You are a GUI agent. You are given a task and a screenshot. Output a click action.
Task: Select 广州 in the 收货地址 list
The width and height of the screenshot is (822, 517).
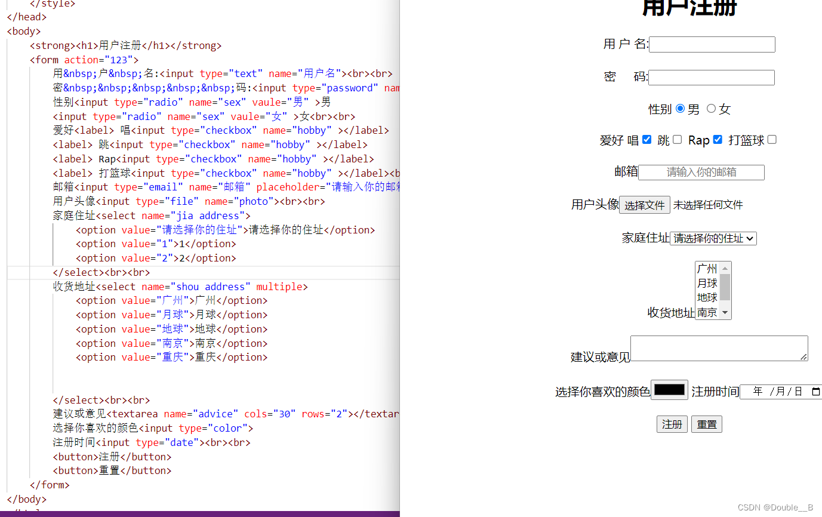(707, 269)
